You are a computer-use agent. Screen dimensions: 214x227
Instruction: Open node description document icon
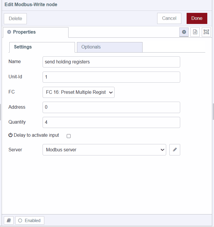[195, 32]
